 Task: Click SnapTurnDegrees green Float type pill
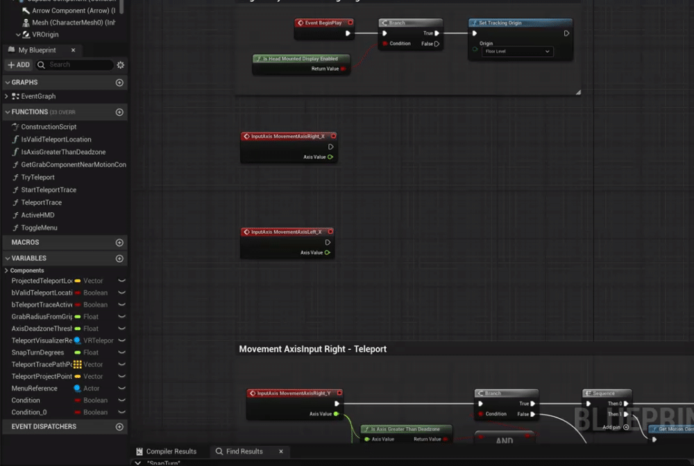[x=78, y=352]
